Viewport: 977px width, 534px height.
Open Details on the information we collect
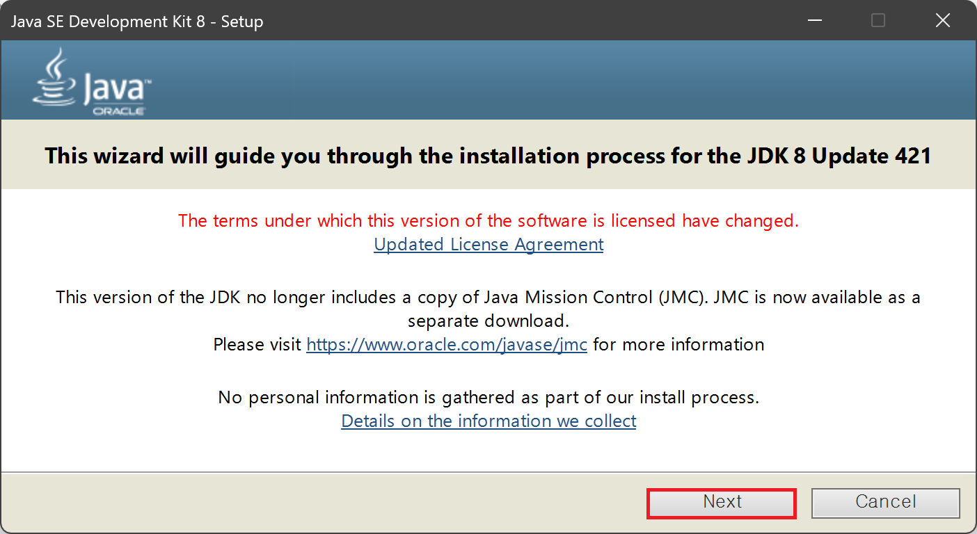pos(488,421)
